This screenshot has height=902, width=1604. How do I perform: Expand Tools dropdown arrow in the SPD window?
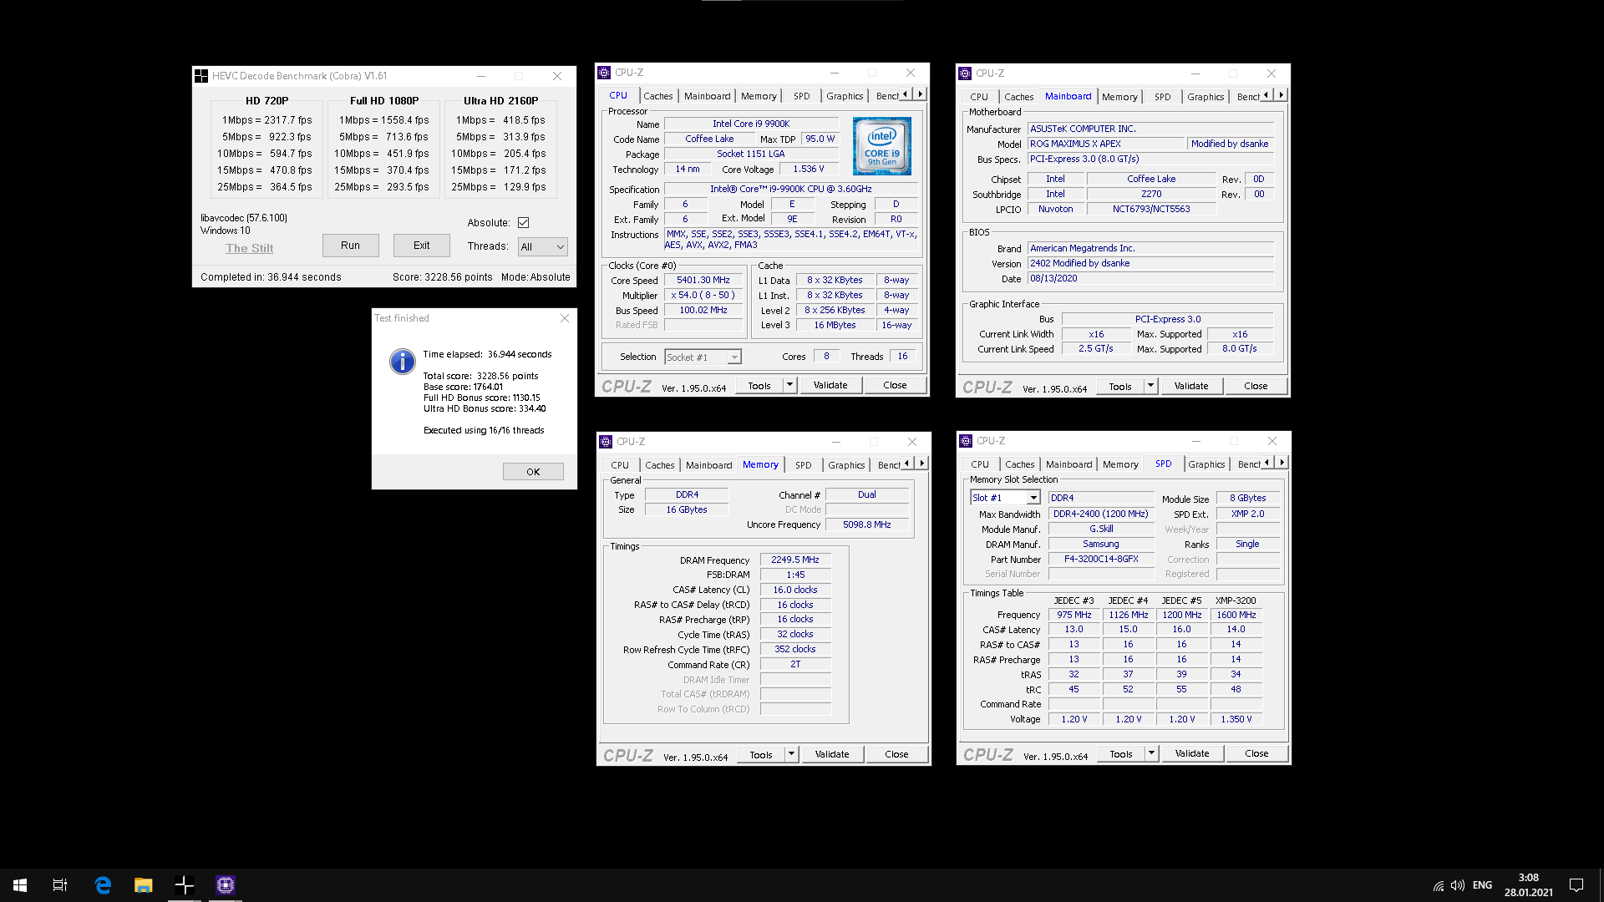click(x=1151, y=753)
